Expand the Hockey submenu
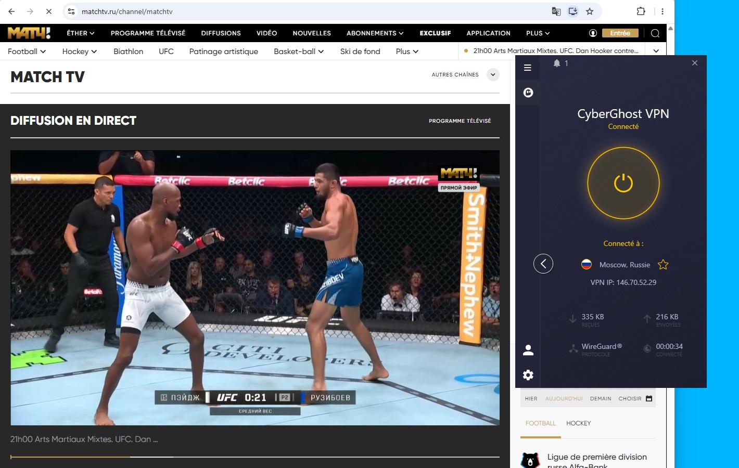This screenshot has width=739, height=468. (80, 51)
